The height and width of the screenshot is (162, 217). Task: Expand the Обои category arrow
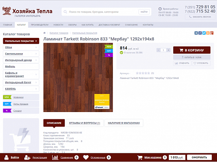pyautogui.click(x=36, y=48)
